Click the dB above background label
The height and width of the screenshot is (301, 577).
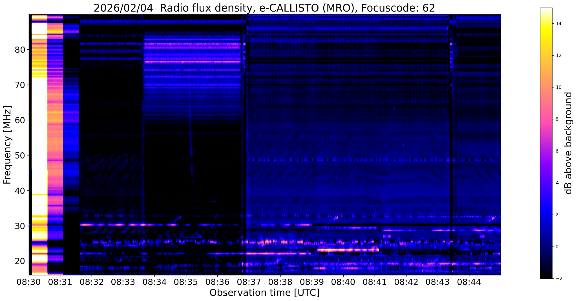coord(569,143)
